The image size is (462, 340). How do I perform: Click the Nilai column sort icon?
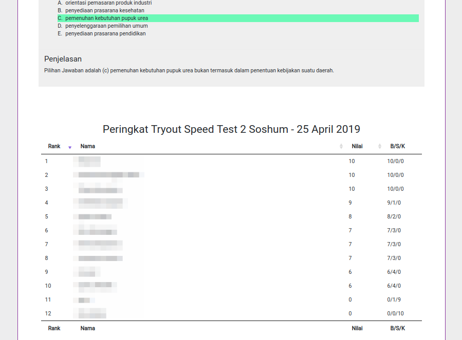tap(380, 147)
